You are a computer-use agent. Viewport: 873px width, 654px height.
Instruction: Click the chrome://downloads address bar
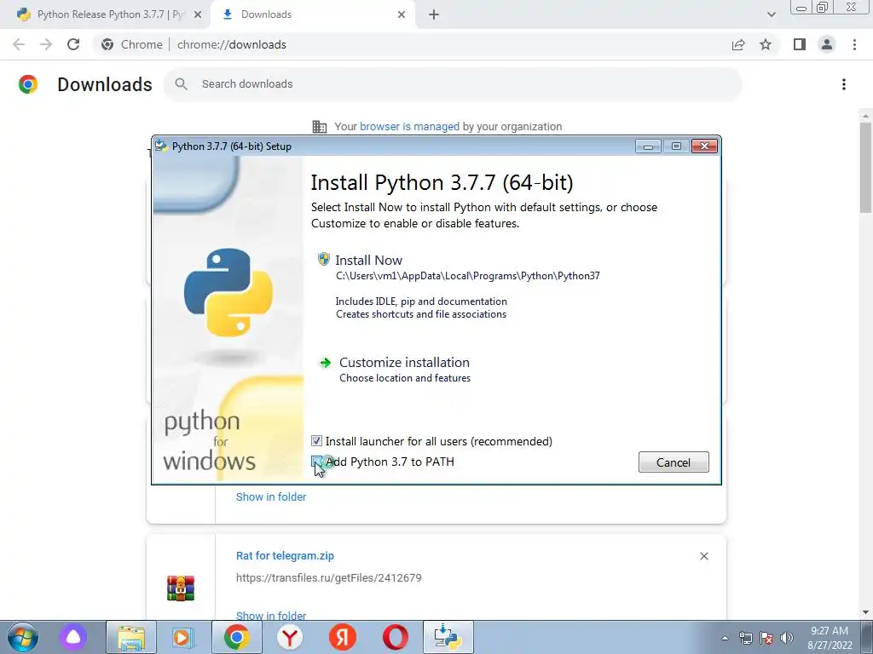[x=412, y=44]
